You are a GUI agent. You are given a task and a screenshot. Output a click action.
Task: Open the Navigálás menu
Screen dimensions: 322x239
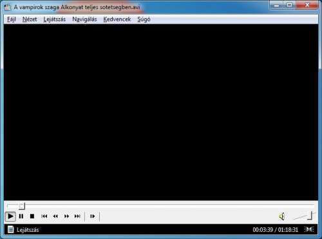coord(84,19)
